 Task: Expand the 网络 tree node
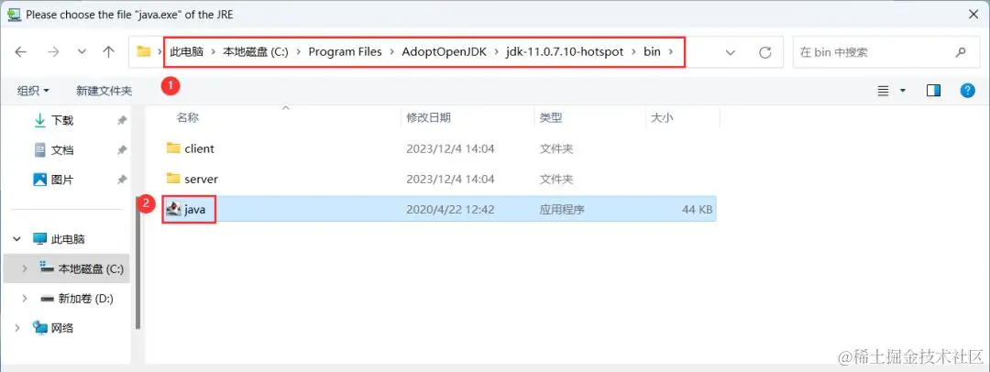(x=17, y=327)
